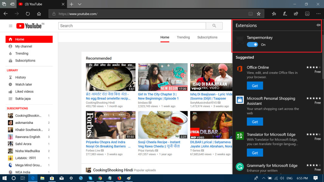Open a new browser tab

point(71,4)
